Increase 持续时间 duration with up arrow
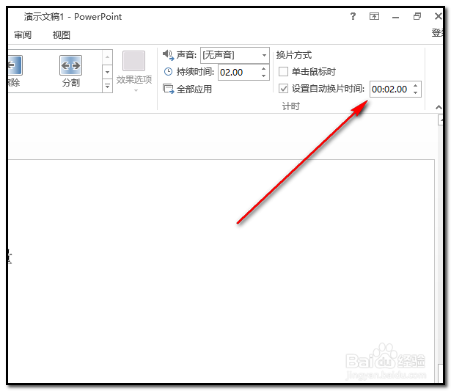 click(x=263, y=69)
